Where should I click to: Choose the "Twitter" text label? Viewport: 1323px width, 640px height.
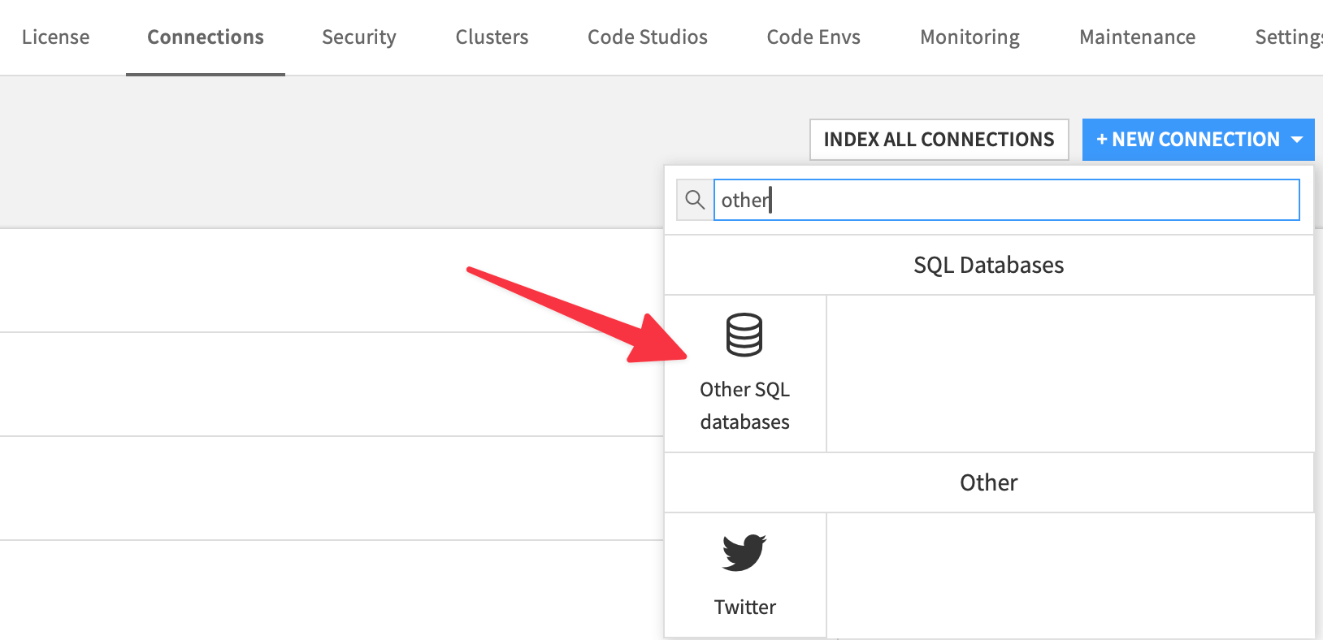tap(744, 607)
